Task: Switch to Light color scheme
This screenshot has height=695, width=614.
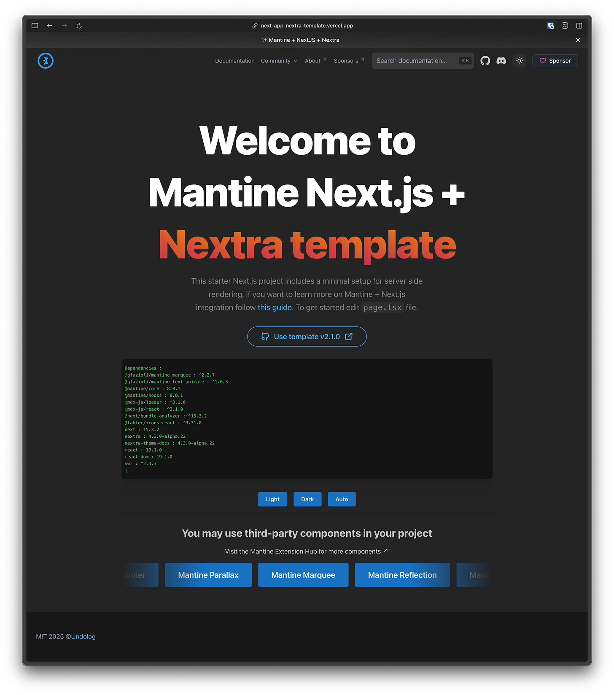Action: tap(272, 499)
